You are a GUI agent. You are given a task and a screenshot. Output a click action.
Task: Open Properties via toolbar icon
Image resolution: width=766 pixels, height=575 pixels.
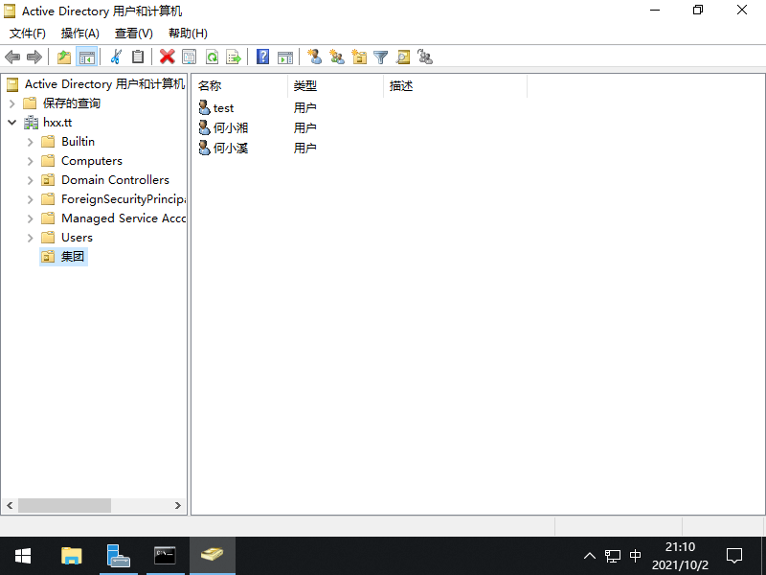tap(189, 57)
